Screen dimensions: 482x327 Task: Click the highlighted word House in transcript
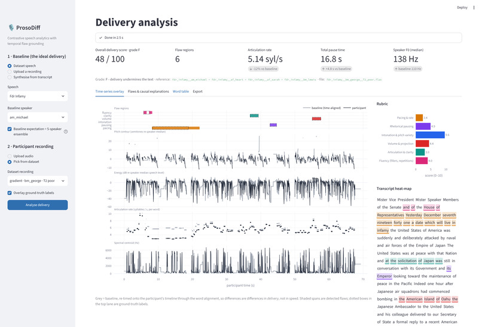429,207
